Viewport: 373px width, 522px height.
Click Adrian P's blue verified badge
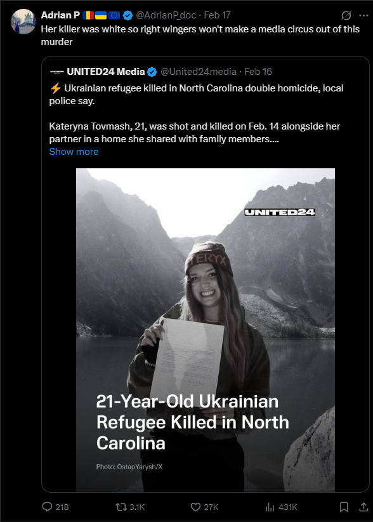click(x=128, y=15)
